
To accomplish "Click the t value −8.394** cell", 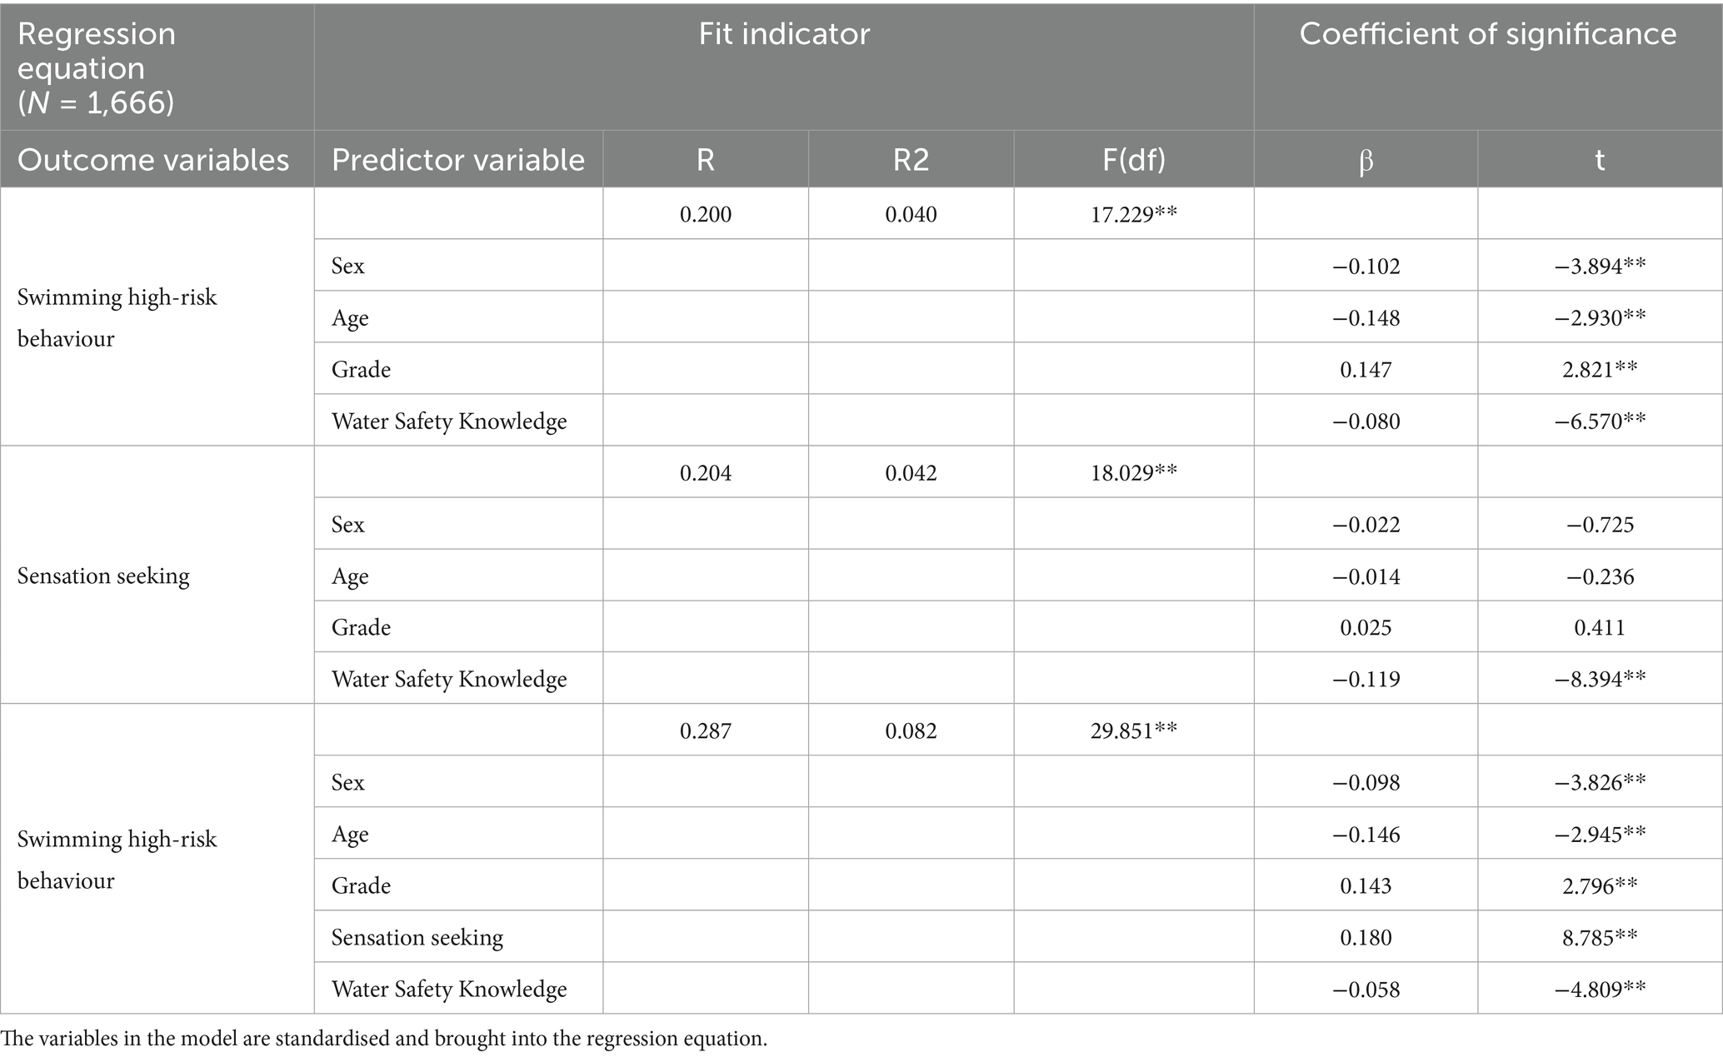I will point(1600,680).
